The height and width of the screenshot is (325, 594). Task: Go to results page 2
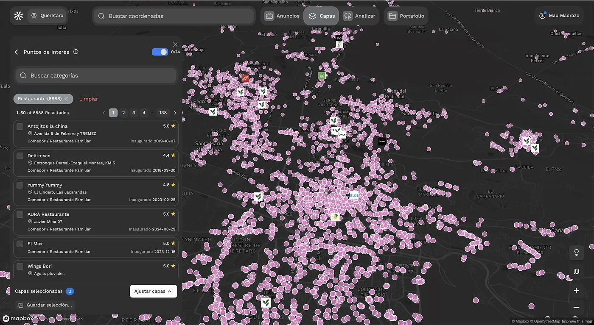pos(123,113)
